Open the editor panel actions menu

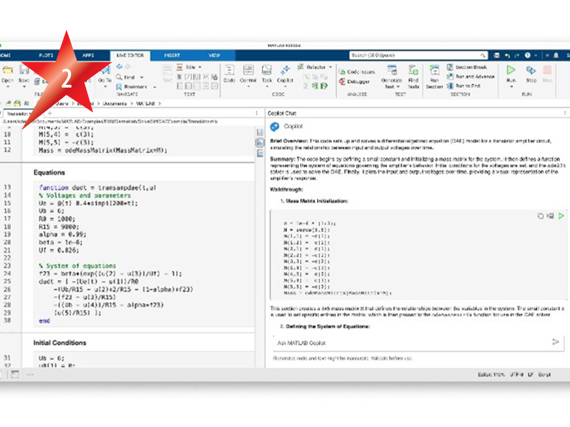tap(256, 113)
